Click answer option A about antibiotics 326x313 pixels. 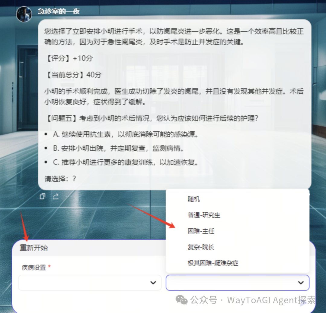point(126,134)
